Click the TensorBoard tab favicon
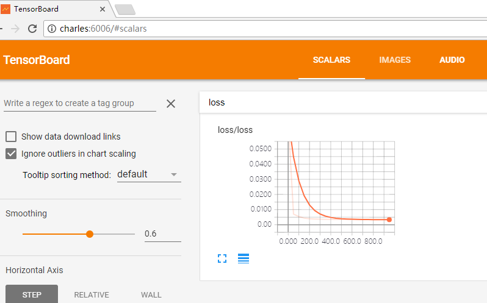487x303 pixels. (x=5, y=9)
